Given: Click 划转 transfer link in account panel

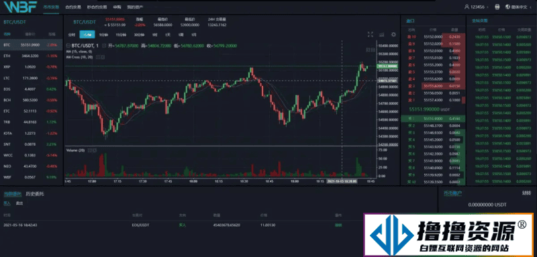Looking at the screenshot, I should click(526, 193).
